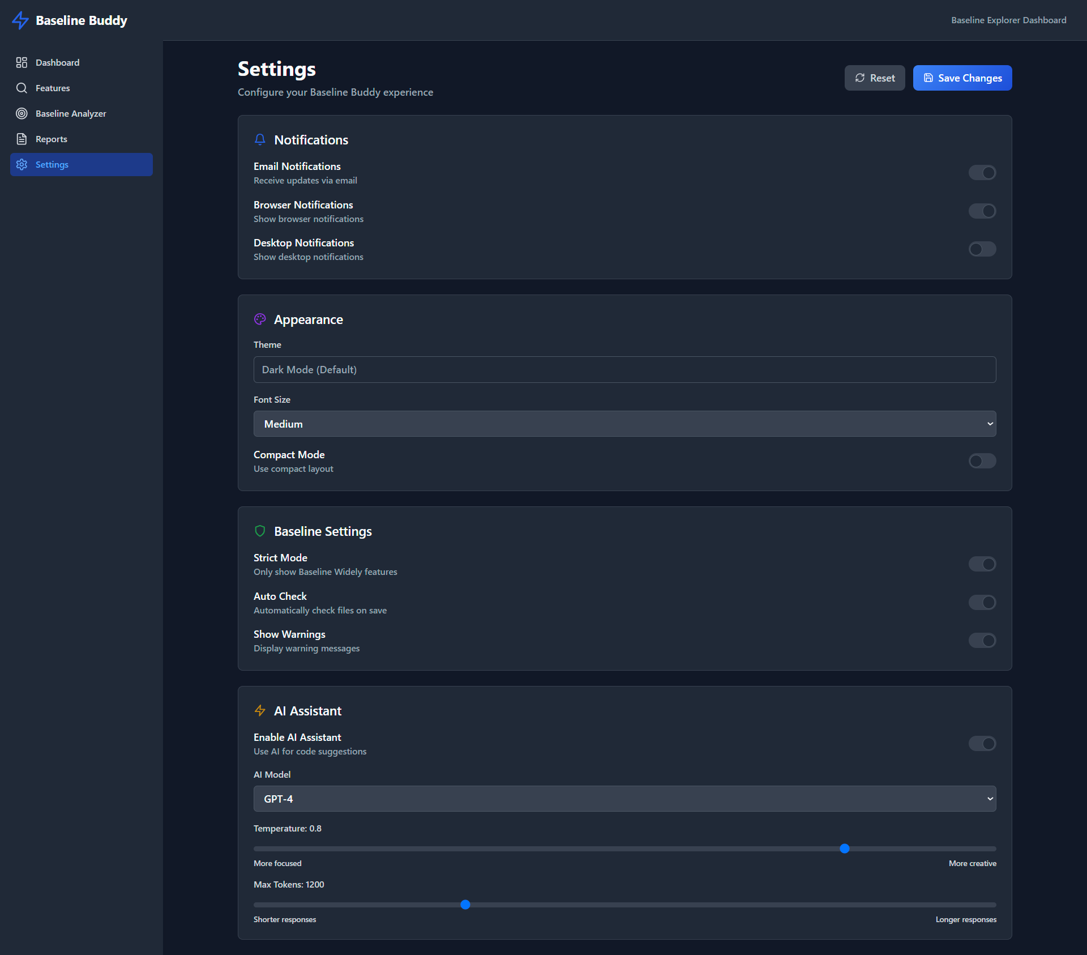Enable Desktop Notifications switch
Screen dimensions: 1087x955
point(982,249)
